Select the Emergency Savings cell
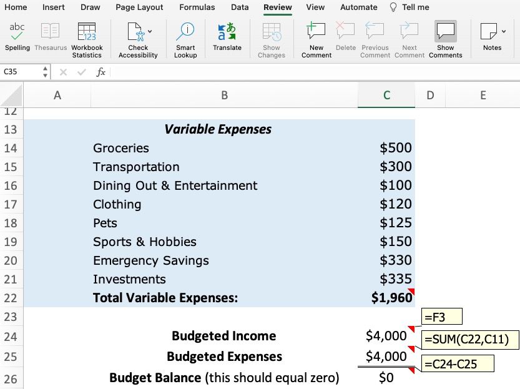The image size is (520, 389). click(x=224, y=260)
